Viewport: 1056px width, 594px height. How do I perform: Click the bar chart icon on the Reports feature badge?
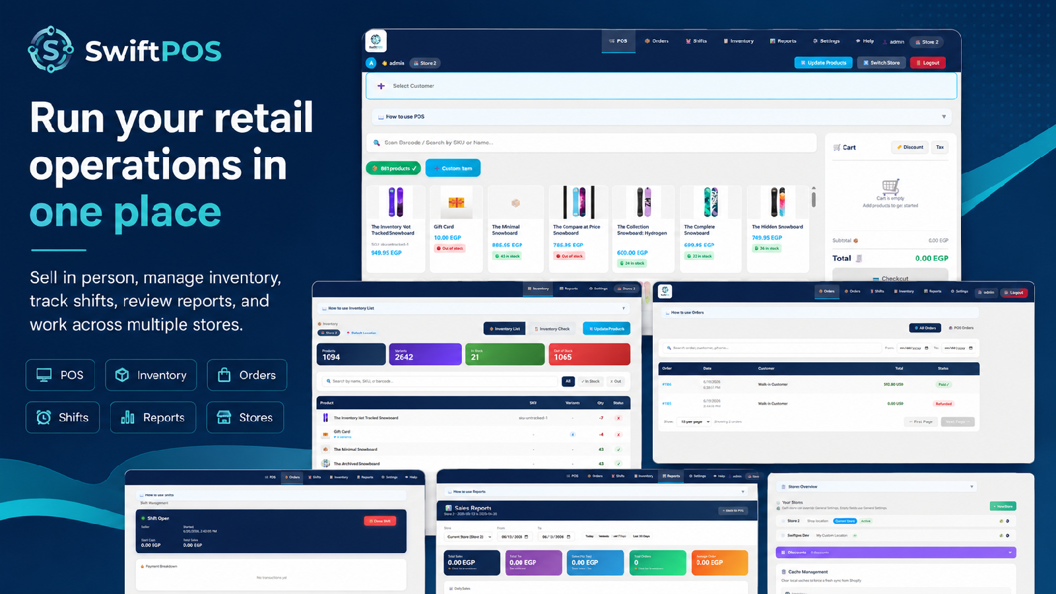click(128, 417)
